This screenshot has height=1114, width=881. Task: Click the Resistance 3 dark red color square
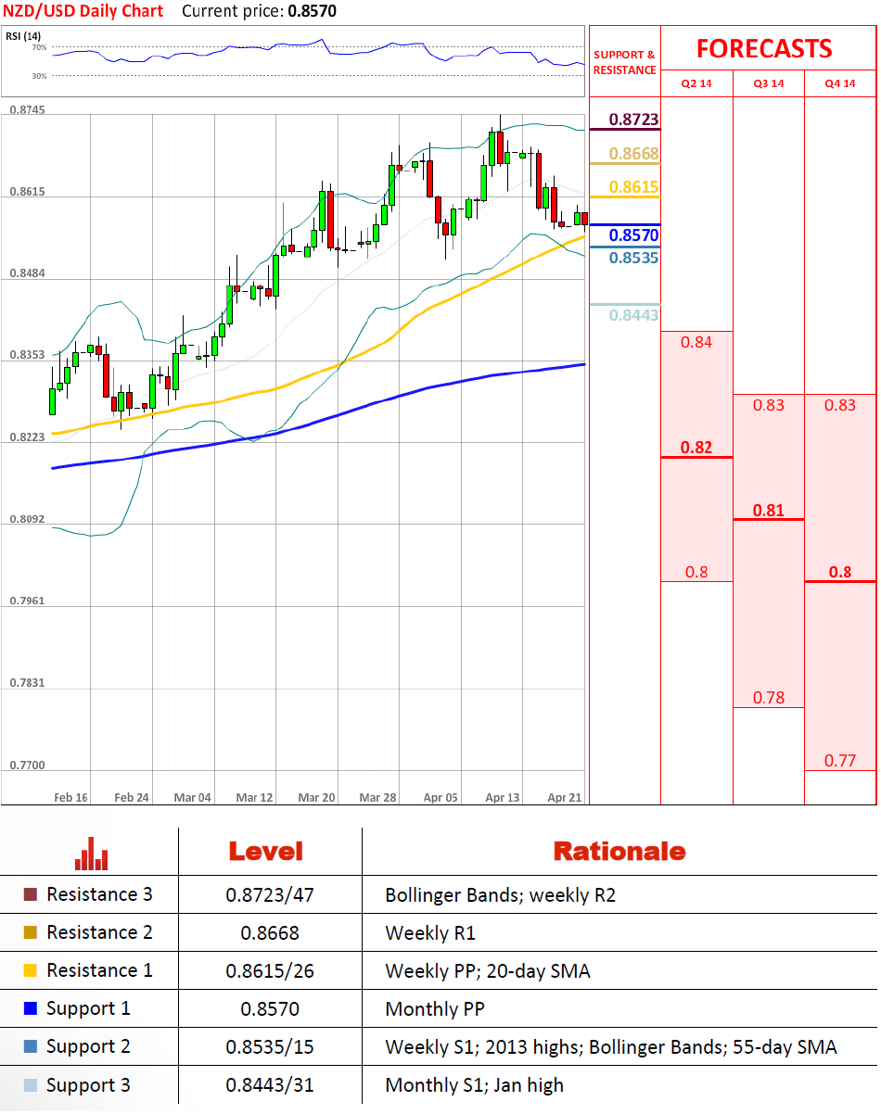tap(31, 895)
